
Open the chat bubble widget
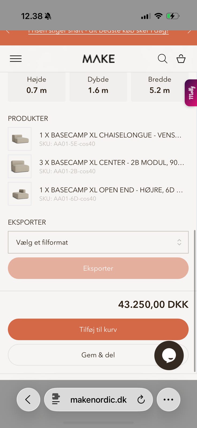(x=169, y=356)
